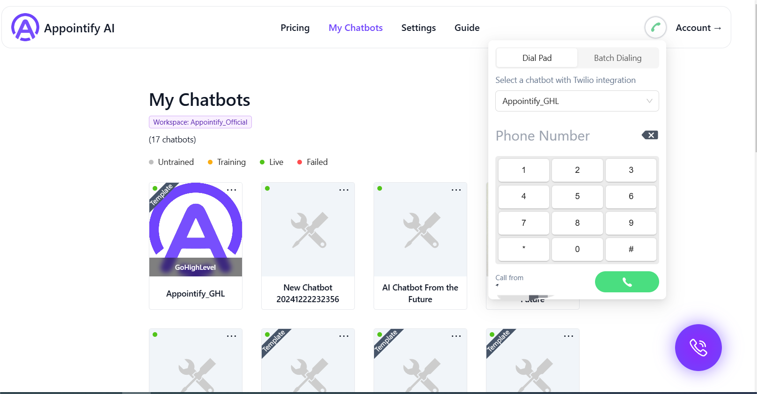
Task: Select the Dial Pad tab
Action: [537, 58]
